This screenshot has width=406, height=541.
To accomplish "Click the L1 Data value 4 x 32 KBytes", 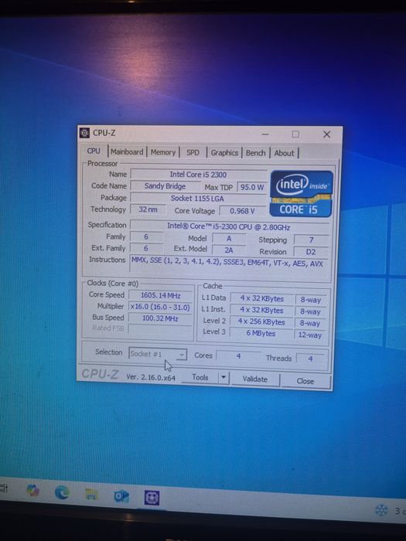I will (262, 298).
